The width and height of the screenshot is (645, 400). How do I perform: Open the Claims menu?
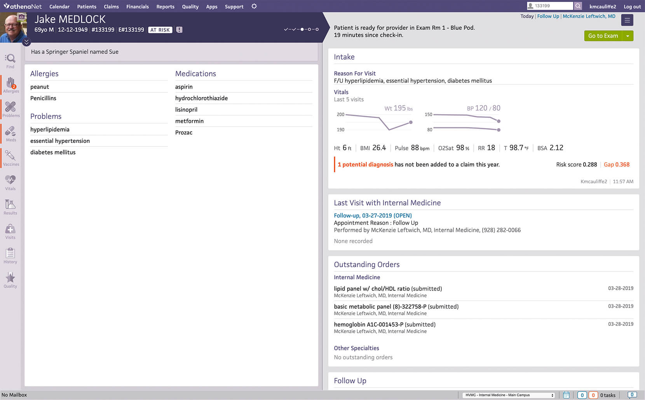tap(111, 7)
